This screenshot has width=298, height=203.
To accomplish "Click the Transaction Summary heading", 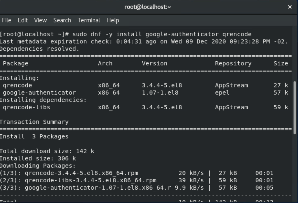I will coord(34,122).
